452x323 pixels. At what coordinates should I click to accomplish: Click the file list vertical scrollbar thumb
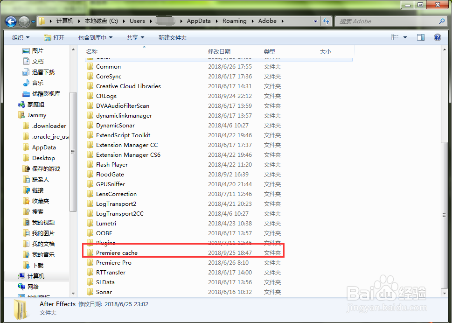444,216
